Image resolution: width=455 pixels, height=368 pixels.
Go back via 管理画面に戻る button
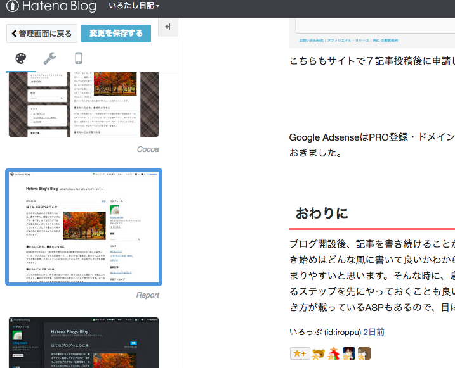(42, 34)
